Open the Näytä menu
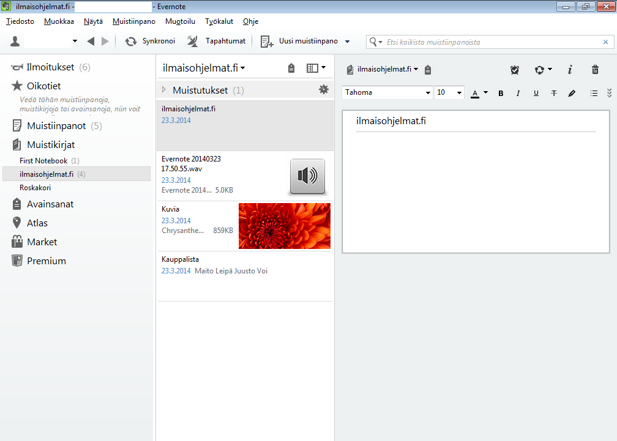This screenshot has height=441, width=617. click(x=93, y=21)
